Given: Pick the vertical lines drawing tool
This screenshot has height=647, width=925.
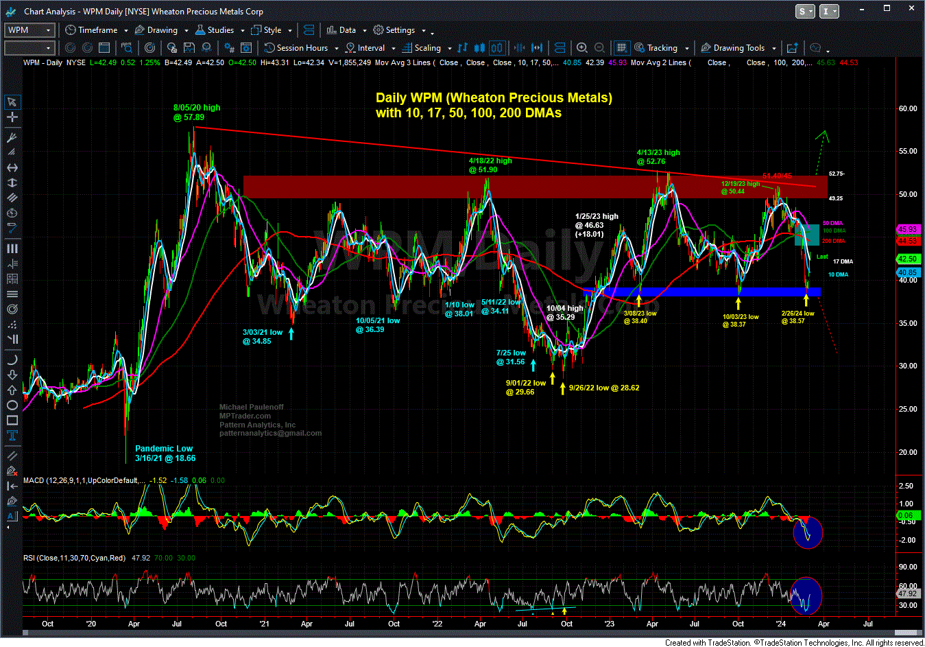Looking at the screenshot, I should click(x=12, y=249).
